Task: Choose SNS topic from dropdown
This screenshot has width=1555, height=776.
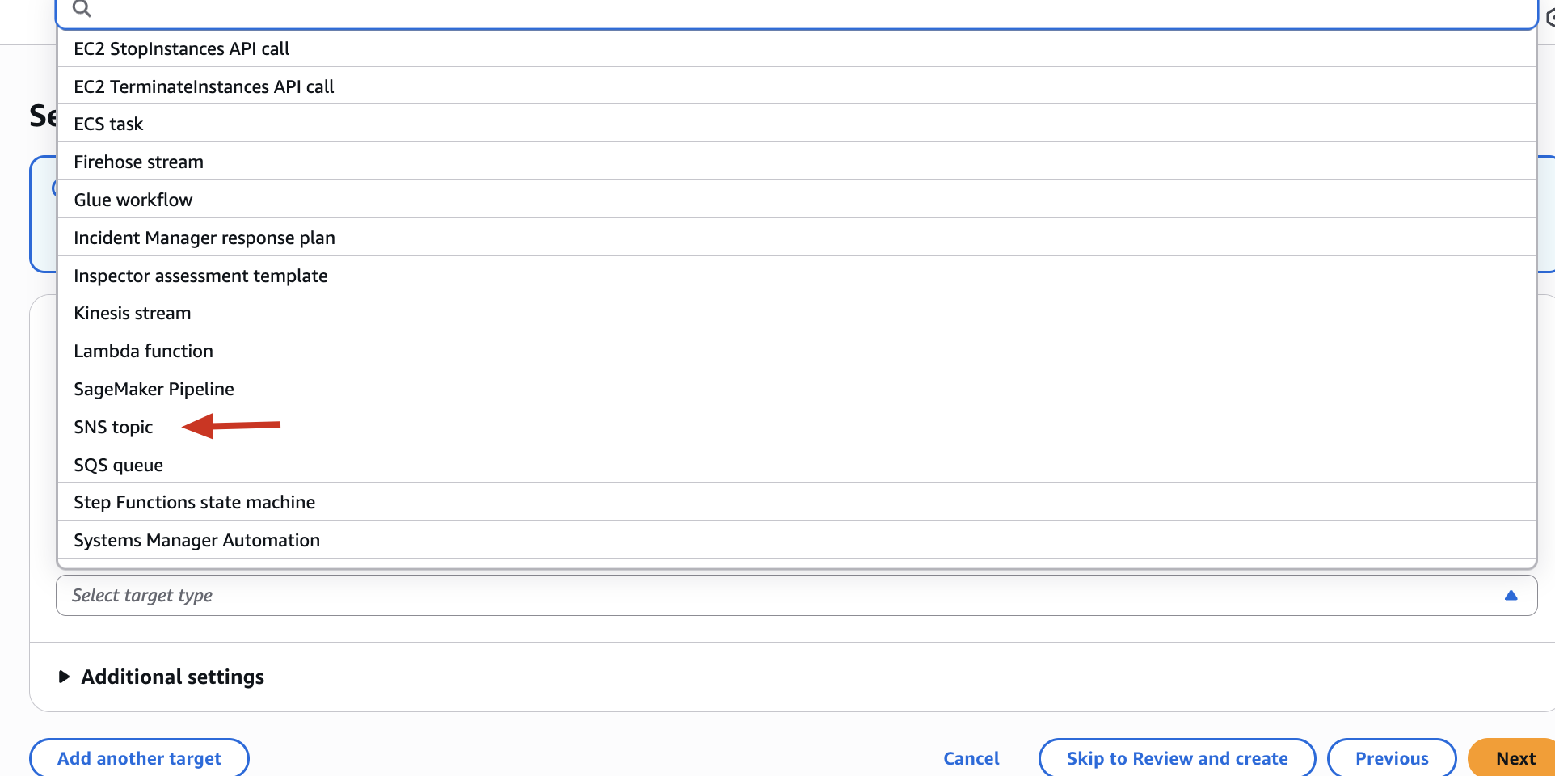Action: 113,427
